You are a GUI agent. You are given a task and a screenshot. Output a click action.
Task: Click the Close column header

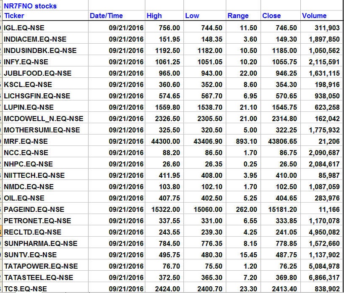point(271,16)
